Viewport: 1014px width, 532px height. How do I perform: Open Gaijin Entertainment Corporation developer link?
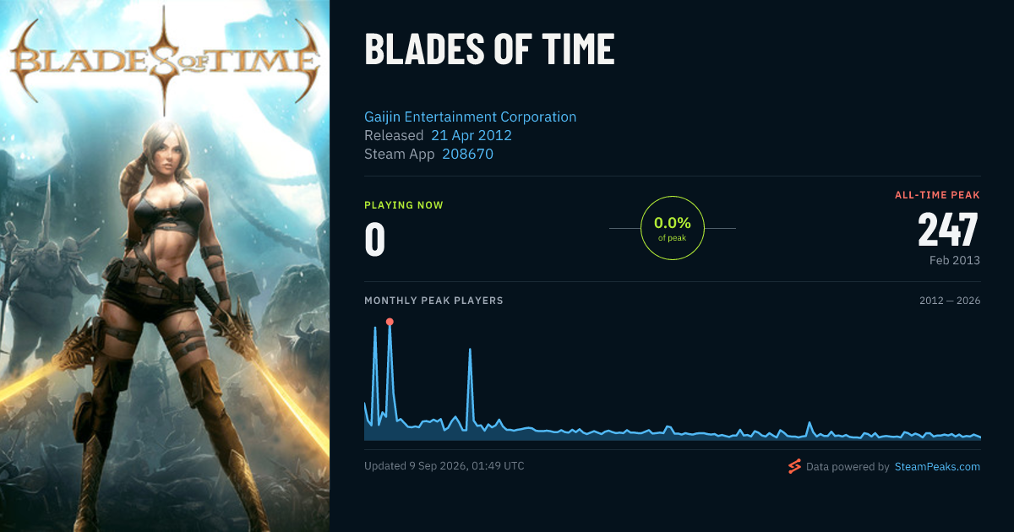(x=471, y=117)
